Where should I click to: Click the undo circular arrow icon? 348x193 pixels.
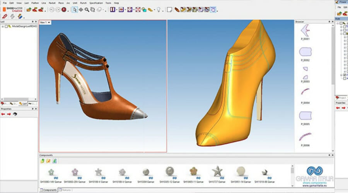point(52,10)
